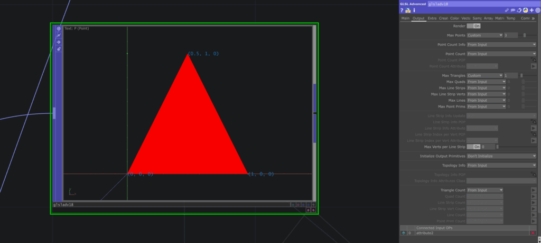This screenshot has height=243, width=541.
Task: Click the lock icon on node sidebar
Action: point(59,49)
